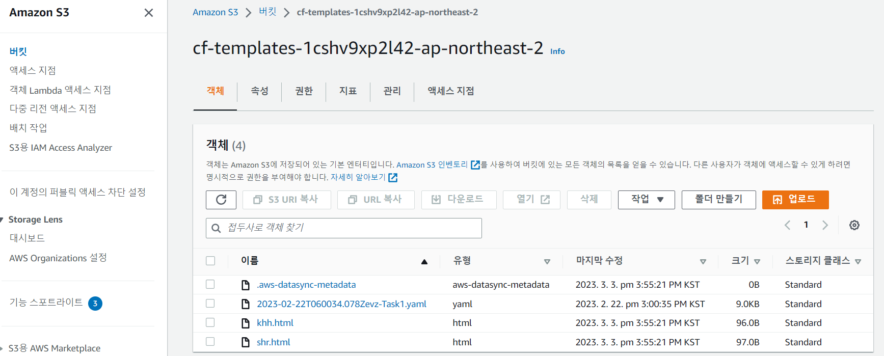Sort by 이름 column ascending arrow
This screenshot has height=356, width=884.
tap(424, 262)
